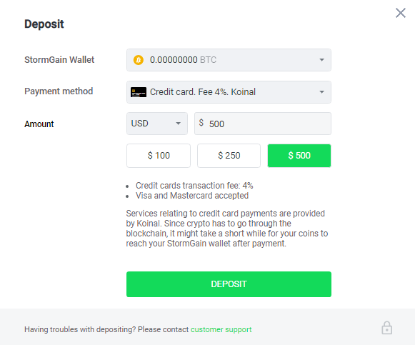Click the dollar sign inside the amount field

[x=201, y=122]
